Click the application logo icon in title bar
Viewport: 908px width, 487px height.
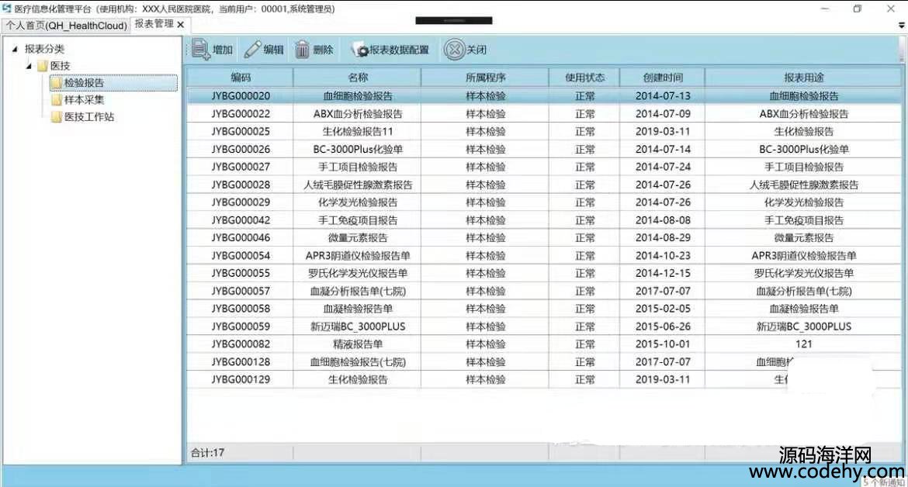7,8
